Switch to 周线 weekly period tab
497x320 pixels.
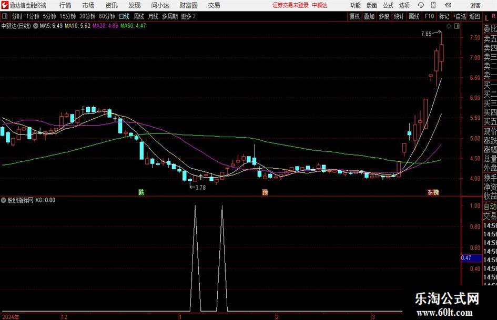click(x=139, y=16)
